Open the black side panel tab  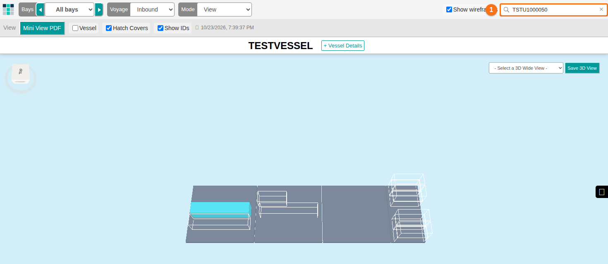pos(602,192)
